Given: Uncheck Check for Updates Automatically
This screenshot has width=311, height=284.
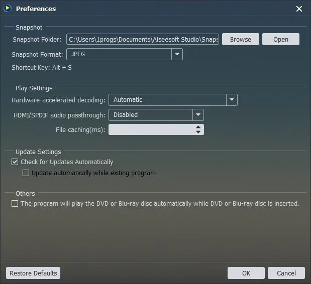Looking at the screenshot, I should pyautogui.click(x=15, y=162).
